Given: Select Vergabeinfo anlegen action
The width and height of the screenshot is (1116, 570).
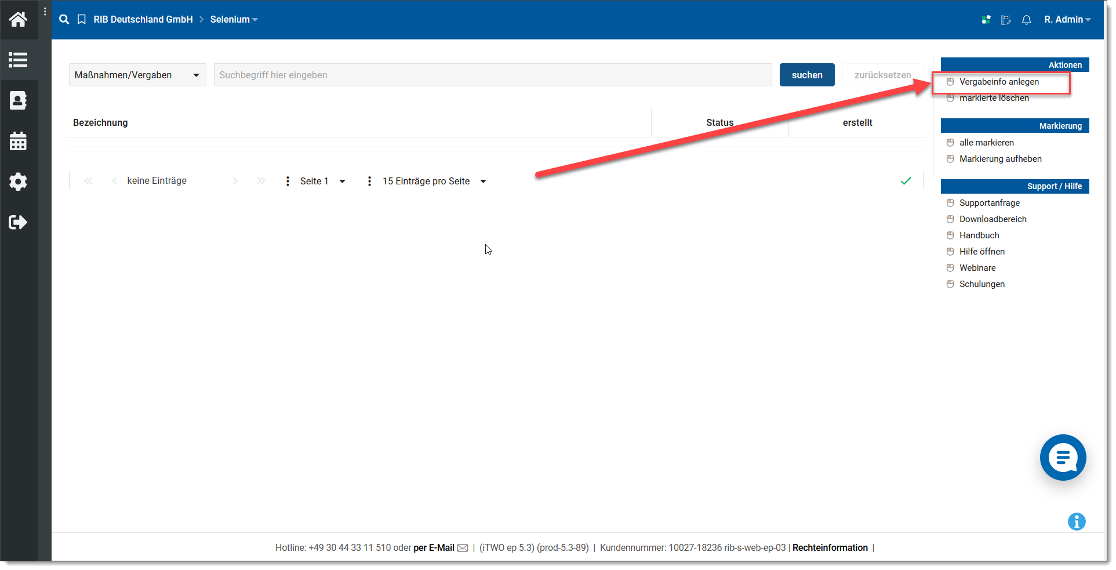Looking at the screenshot, I should (x=998, y=82).
